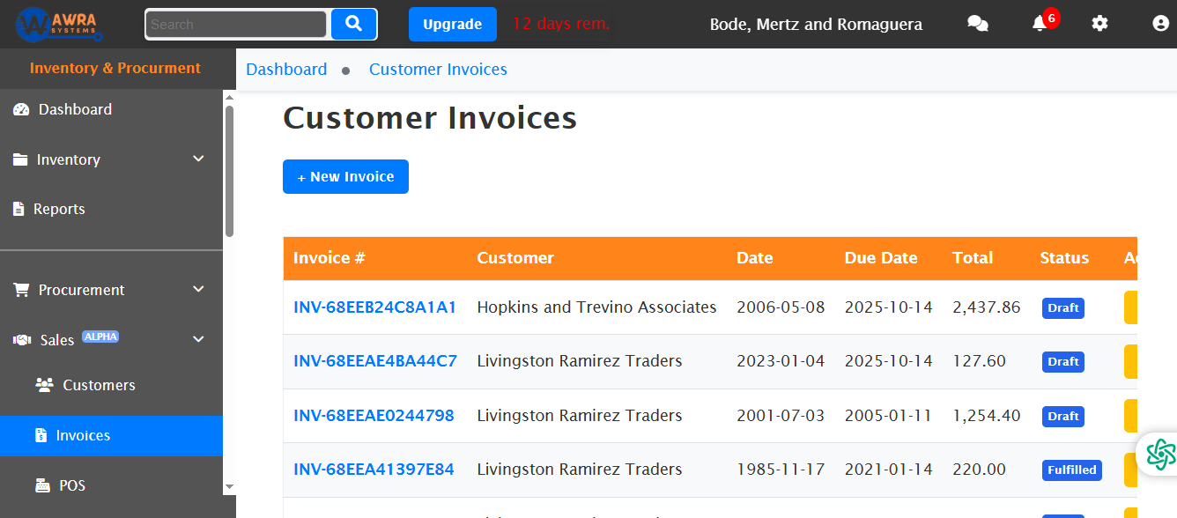Open the settings gear icon
1177x518 pixels.
click(1099, 24)
